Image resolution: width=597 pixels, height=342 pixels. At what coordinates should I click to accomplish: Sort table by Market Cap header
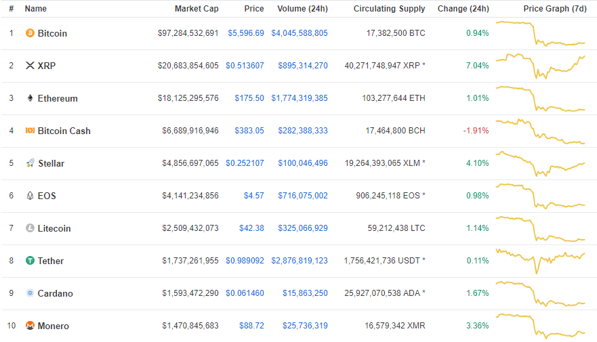pos(197,8)
